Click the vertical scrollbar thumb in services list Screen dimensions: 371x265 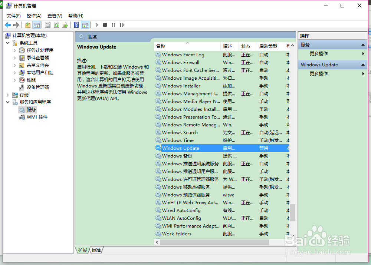(x=292, y=212)
